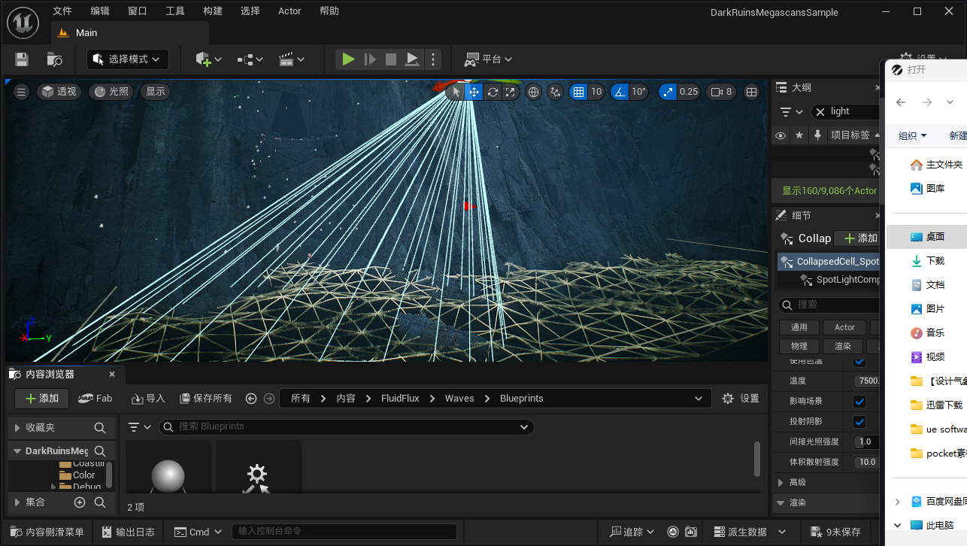Expand the 收藏夹 favorites section
This screenshot has height=546, width=967.
pyautogui.click(x=17, y=428)
